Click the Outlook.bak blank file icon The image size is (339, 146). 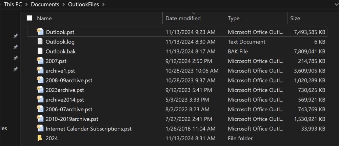point(40,51)
